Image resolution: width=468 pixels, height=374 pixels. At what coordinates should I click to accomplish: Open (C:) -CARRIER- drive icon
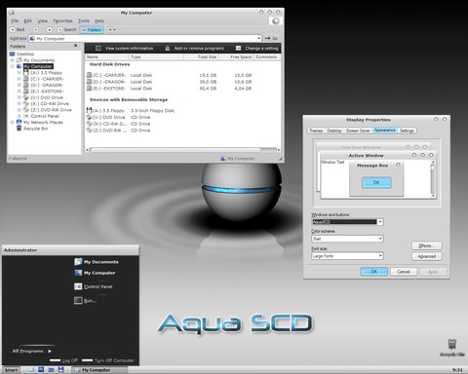point(89,75)
